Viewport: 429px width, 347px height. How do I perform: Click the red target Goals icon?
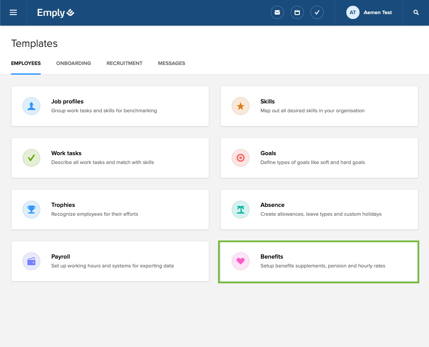point(241,158)
